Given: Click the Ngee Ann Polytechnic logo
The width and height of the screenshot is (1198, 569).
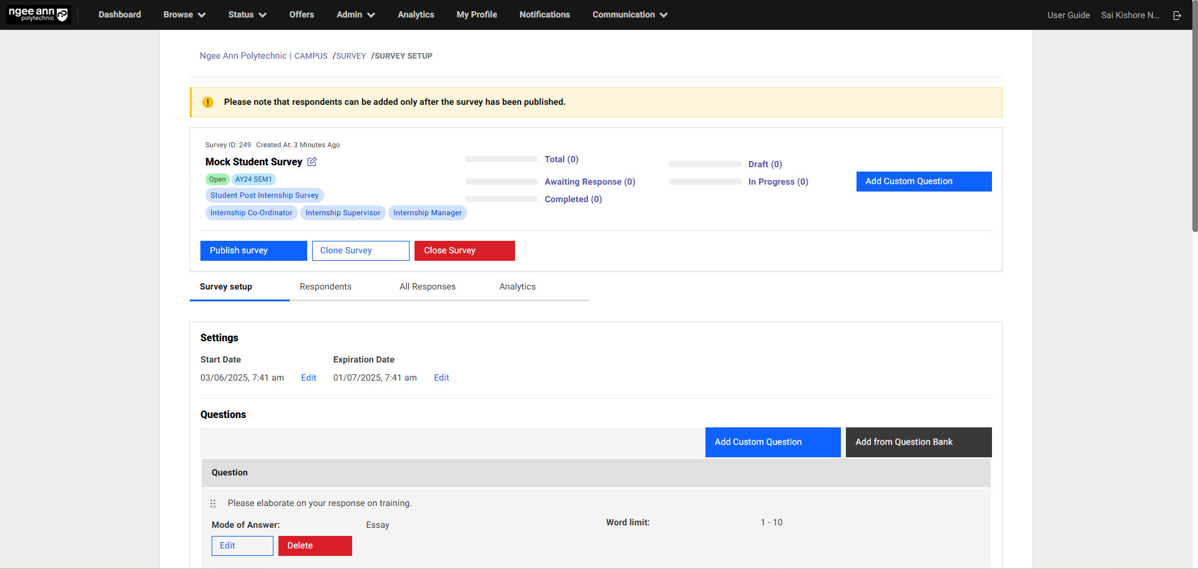Looking at the screenshot, I should pos(38,14).
